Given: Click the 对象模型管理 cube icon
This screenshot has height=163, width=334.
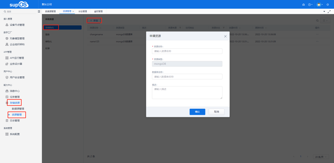Looking at the screenshot, I should (7, 39).
